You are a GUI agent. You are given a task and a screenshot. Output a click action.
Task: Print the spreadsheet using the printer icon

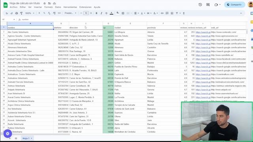click(x=17, y=13)
